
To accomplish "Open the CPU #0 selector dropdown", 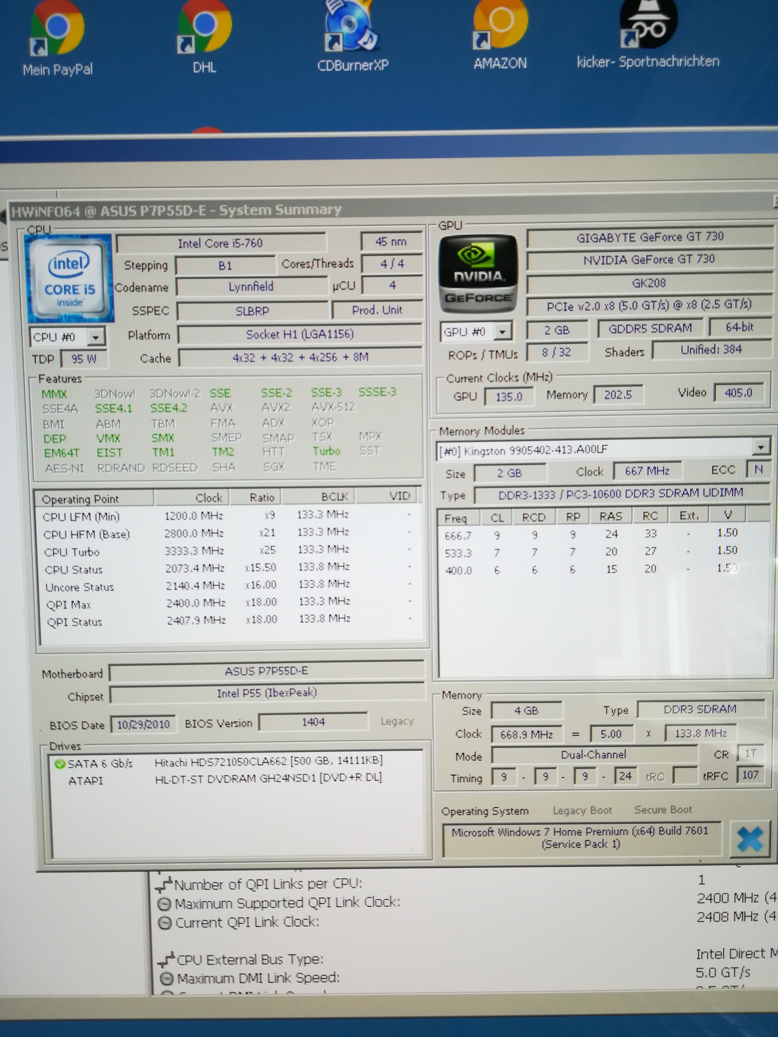I will coord(96,338).
